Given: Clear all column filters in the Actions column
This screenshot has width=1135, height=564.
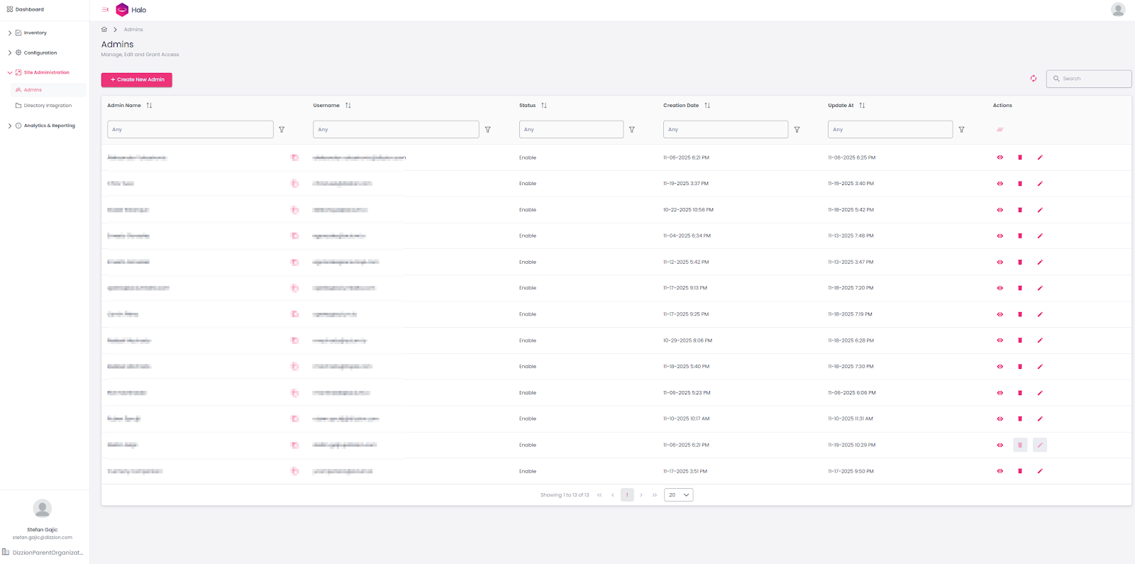Looking at the screenshot, I should pyautogui.click(x=1000, y=130).
